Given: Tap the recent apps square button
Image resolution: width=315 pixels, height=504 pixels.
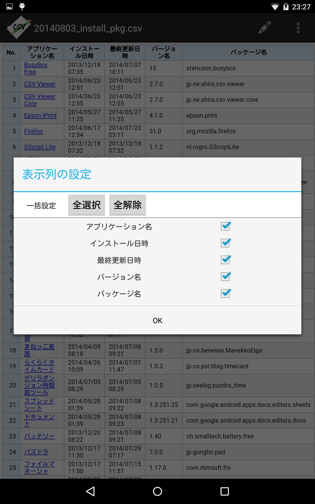Looking at the screenshot, I should (x=224, y=491).
